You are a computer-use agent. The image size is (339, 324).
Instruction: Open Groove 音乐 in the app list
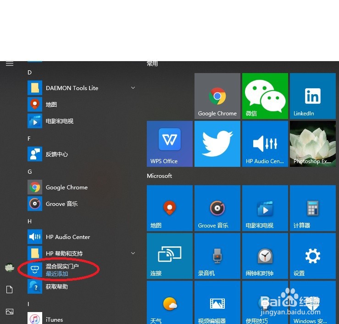[x=81, y=204]
